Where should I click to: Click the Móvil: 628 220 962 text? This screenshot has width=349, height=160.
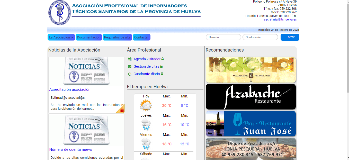284,12
